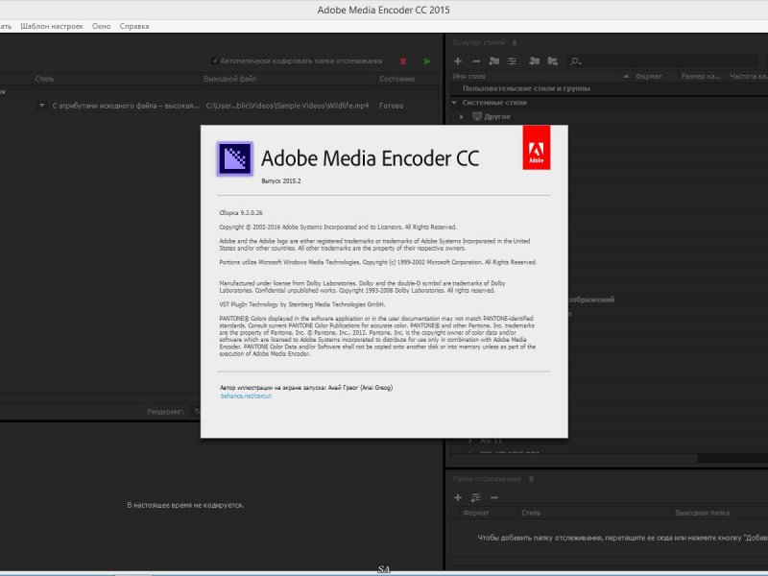The image size is (768, 576).
Task: Click the Размер ка... column header
Action: point(701,77)
